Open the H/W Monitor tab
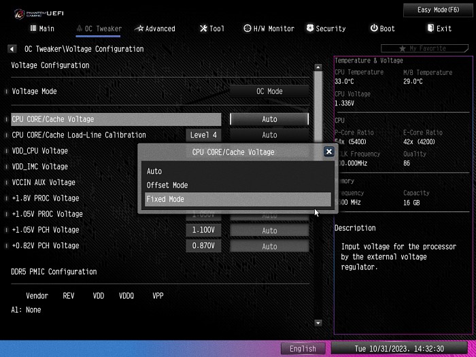 (x=269, y=29)
